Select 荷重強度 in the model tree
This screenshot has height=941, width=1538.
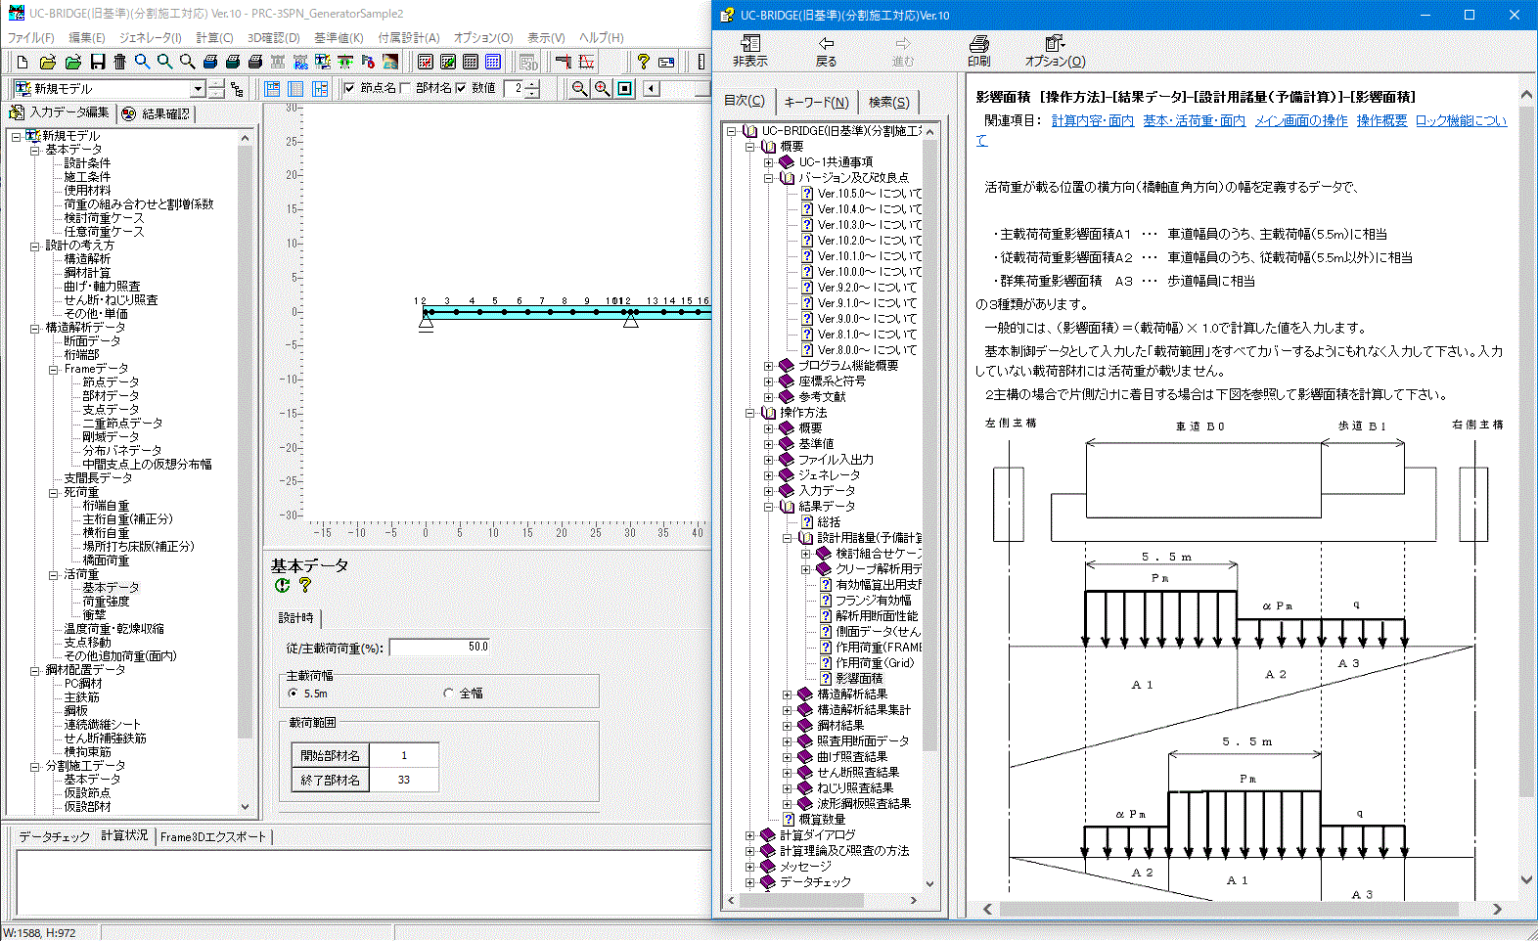[x=106, y=602]
